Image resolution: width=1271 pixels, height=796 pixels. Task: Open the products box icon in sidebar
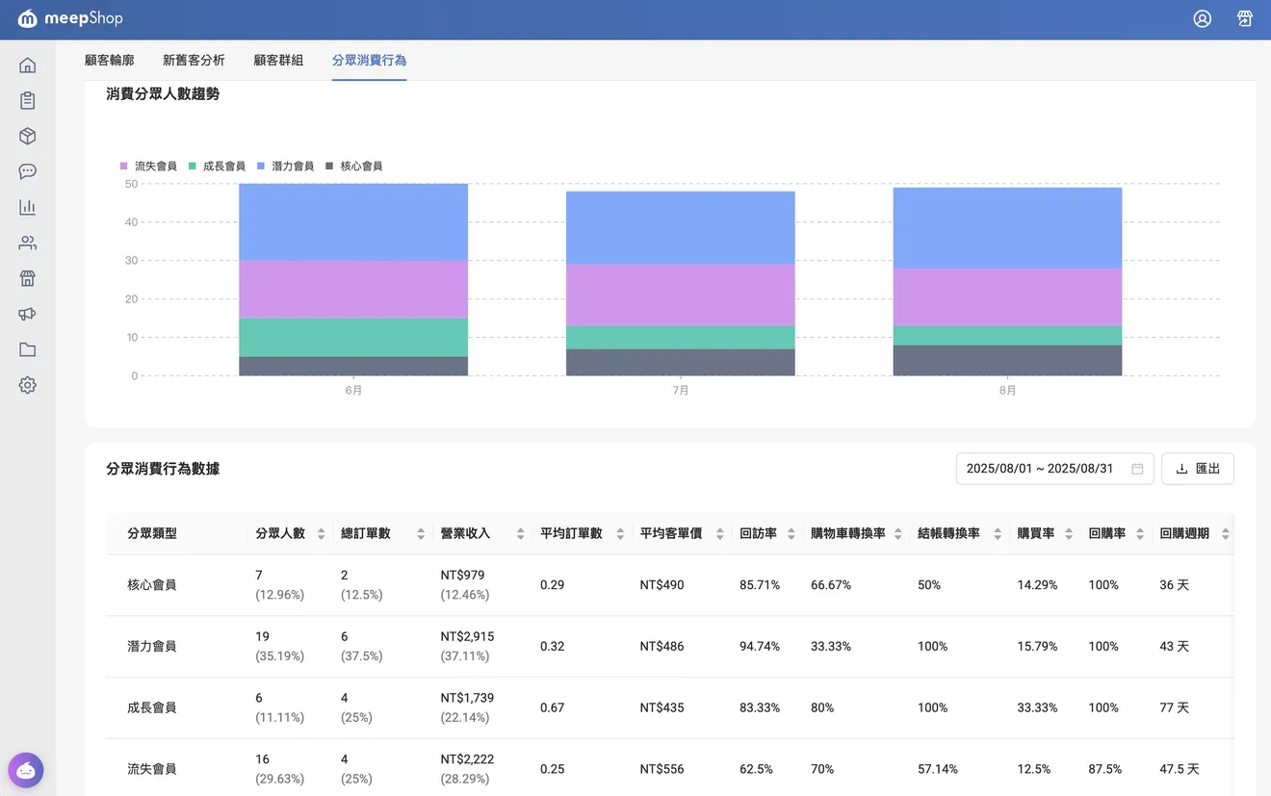[x=27, y=137]
